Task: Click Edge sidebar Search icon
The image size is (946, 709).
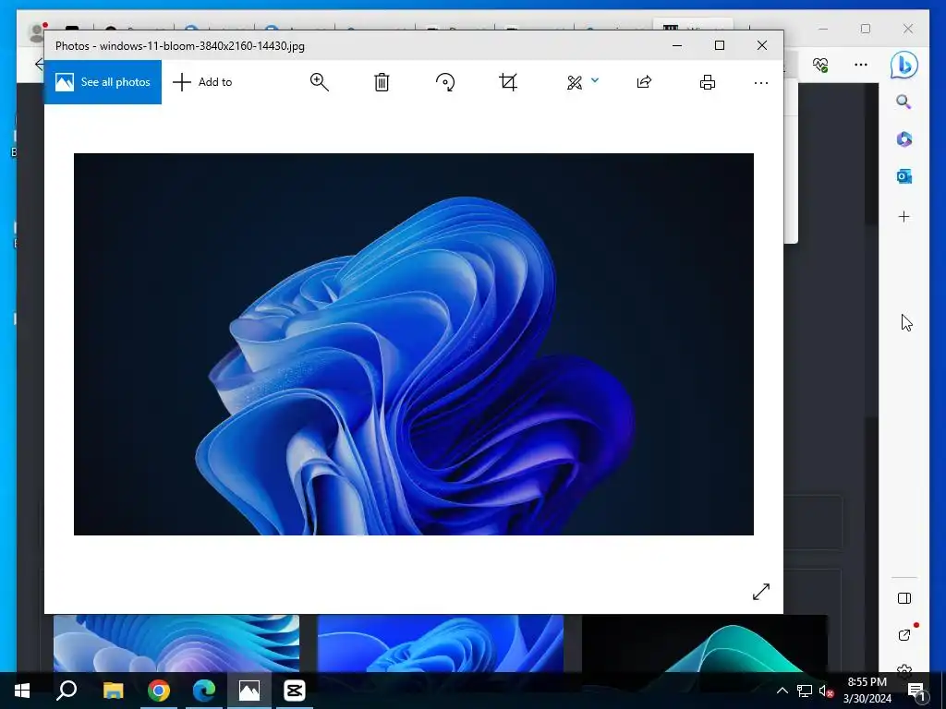Action: pos(904,102)
